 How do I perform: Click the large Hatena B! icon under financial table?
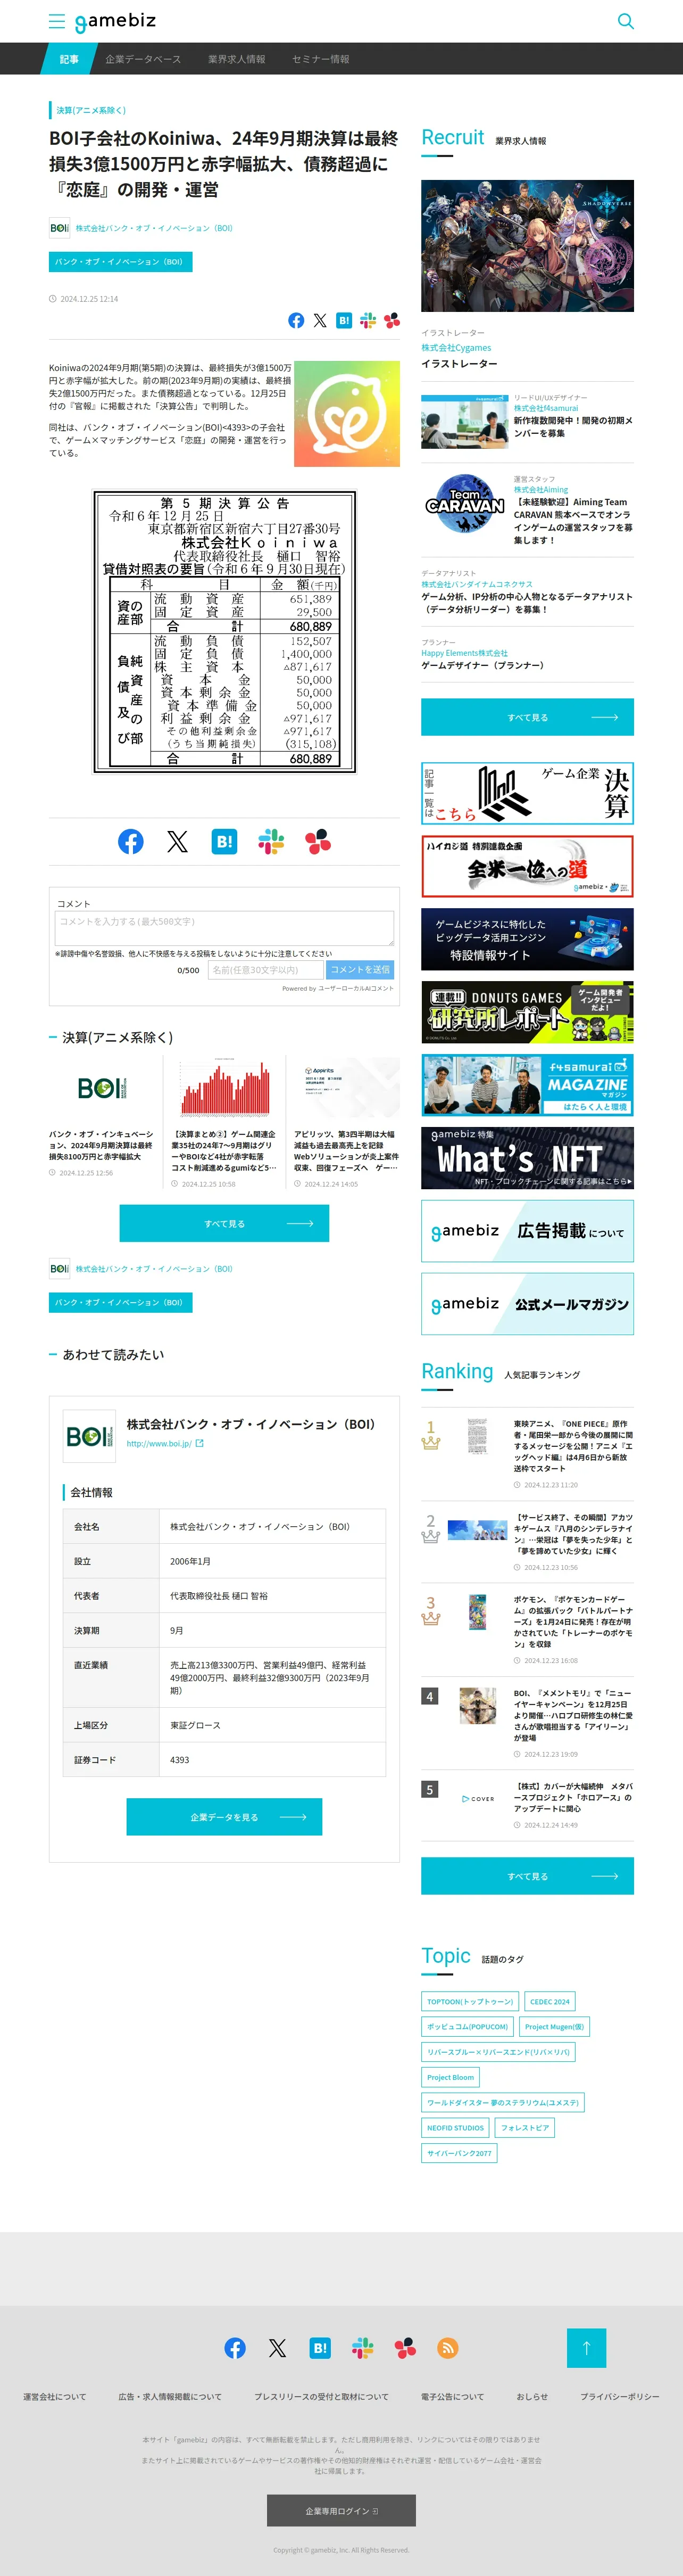click(x=224, y=841)
